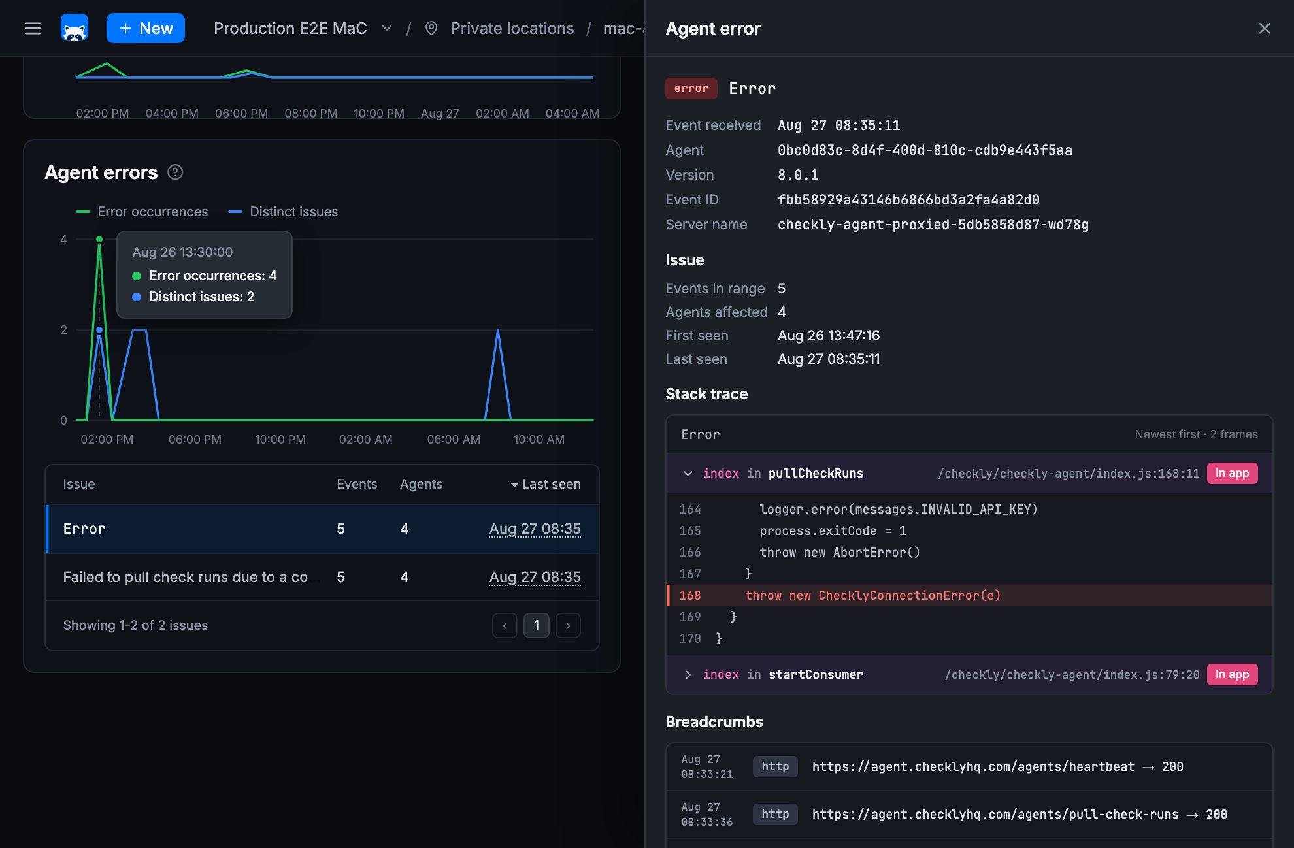Toggle the Distinct issues legend series

coord(283,212)
